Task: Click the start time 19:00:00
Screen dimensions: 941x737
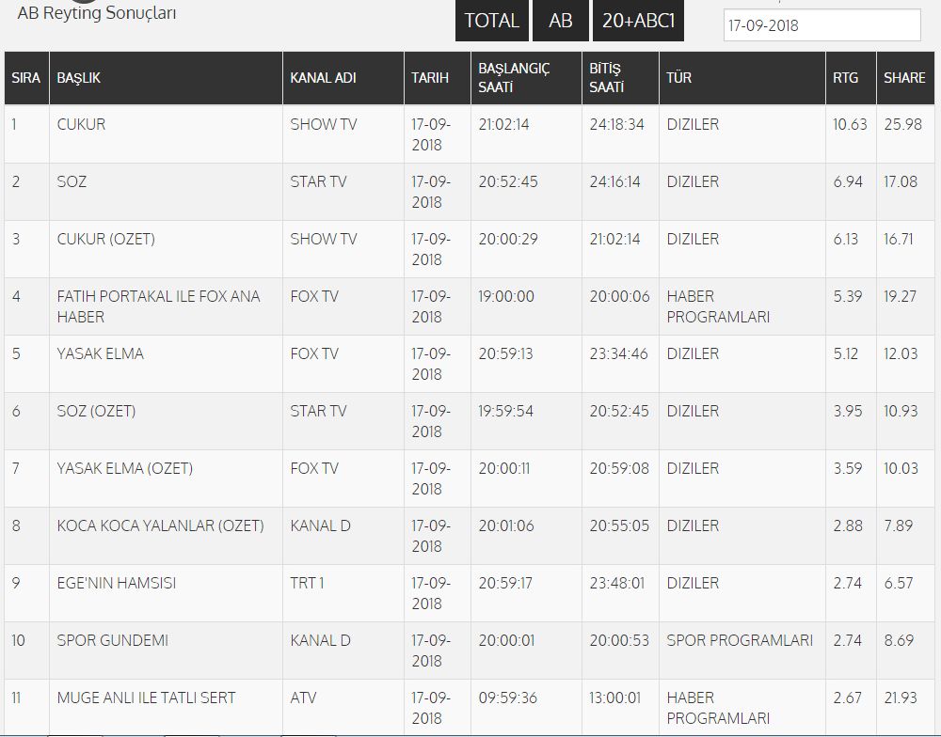Action: click(506, 296)
